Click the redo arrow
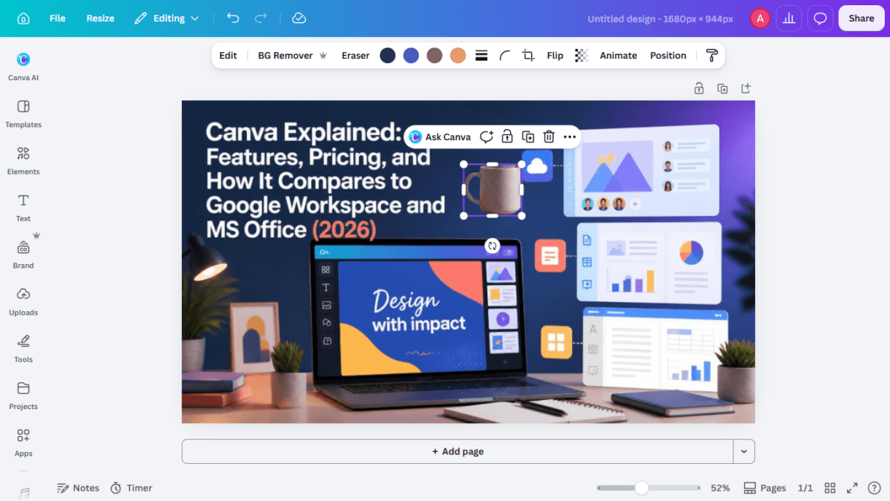This screenshot has width=890, height=501. 260,19
